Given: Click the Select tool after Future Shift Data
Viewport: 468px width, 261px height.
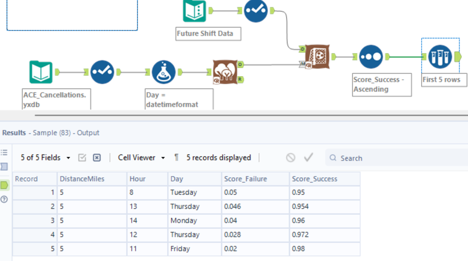Looking at the screenshot, I should (x=256, y=10).
